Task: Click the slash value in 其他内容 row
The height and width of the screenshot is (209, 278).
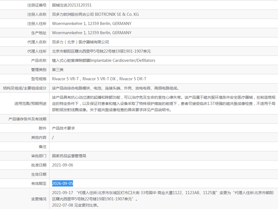Action: (53, 137)
